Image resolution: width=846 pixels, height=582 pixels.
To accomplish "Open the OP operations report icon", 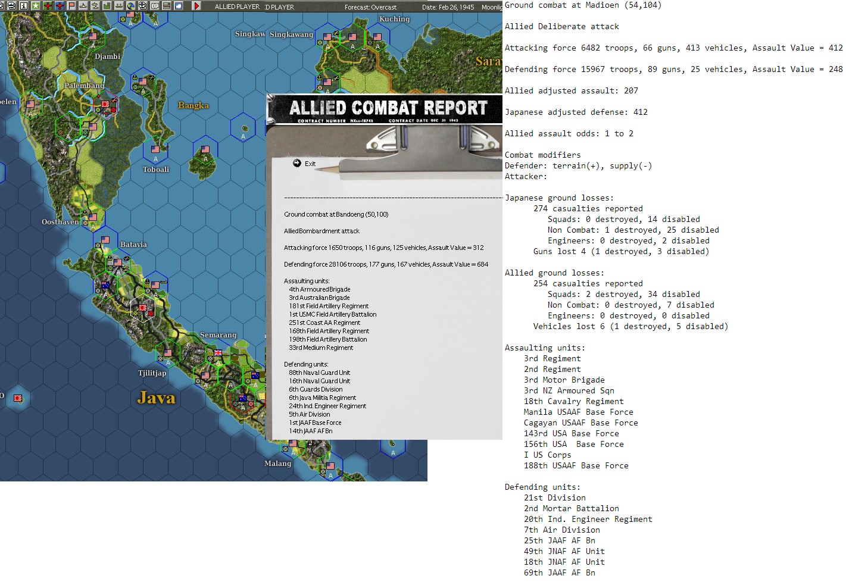I will click(x=155, y=6).
